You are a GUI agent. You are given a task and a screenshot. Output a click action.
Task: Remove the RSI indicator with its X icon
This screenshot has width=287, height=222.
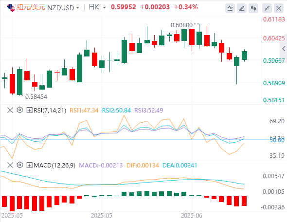[x=10, y=110]
